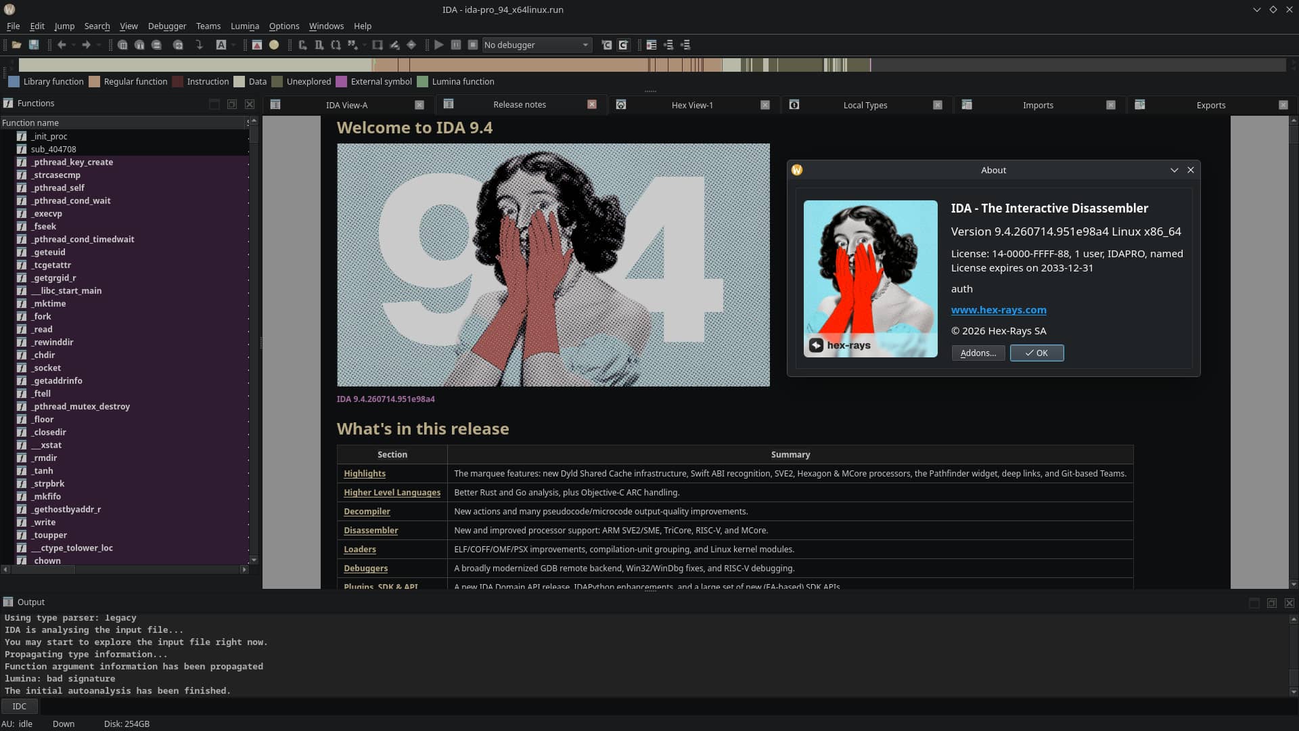The height and width of the screenshot is (731, 1299).
Task: Click the diamond-shaped toolbar icon
Action: tap(411, 45)
